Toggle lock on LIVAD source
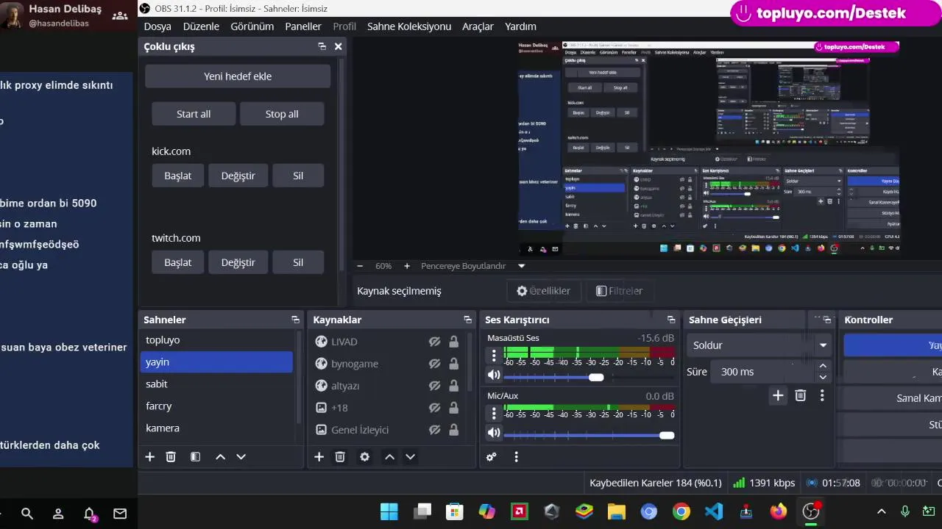The width and height of the screenshot is (942, 529). coord(453,342)
